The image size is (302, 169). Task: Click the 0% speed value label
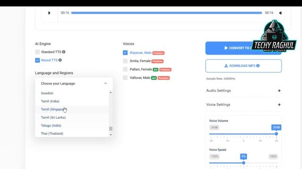[x=243, y=156]
